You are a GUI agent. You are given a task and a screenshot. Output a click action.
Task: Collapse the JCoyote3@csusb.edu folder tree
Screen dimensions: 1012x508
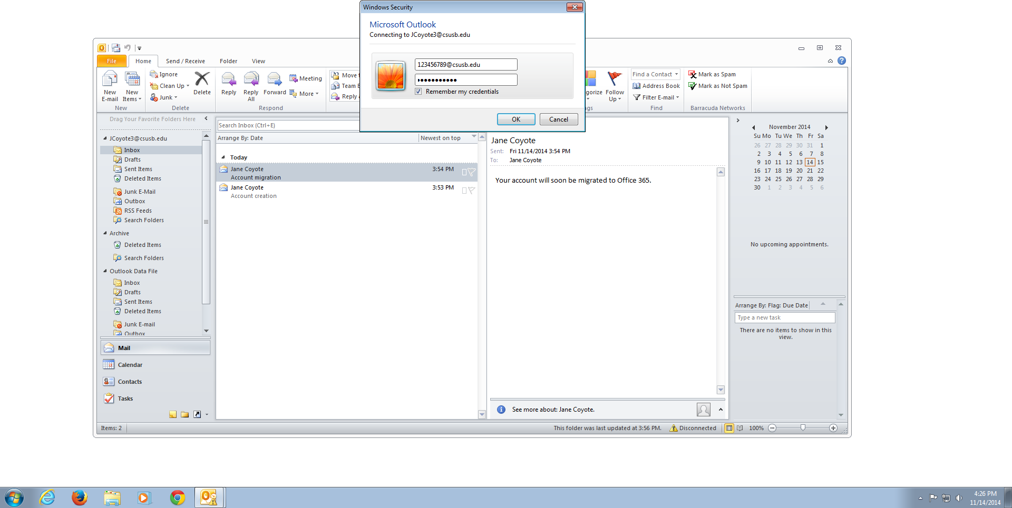click(x=105, y=138)
